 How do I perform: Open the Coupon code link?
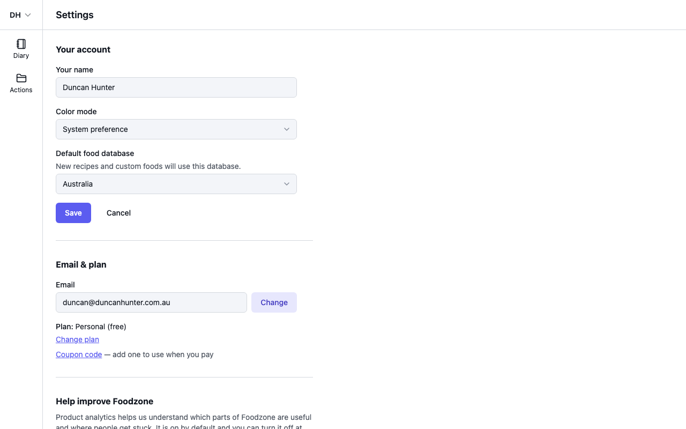point(79,354)
